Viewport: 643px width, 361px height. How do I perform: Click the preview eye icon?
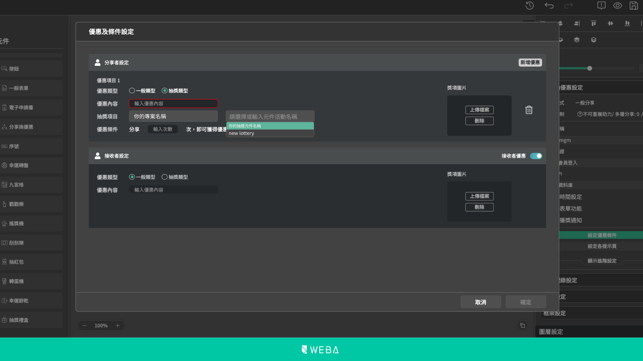tap(618, 6)
